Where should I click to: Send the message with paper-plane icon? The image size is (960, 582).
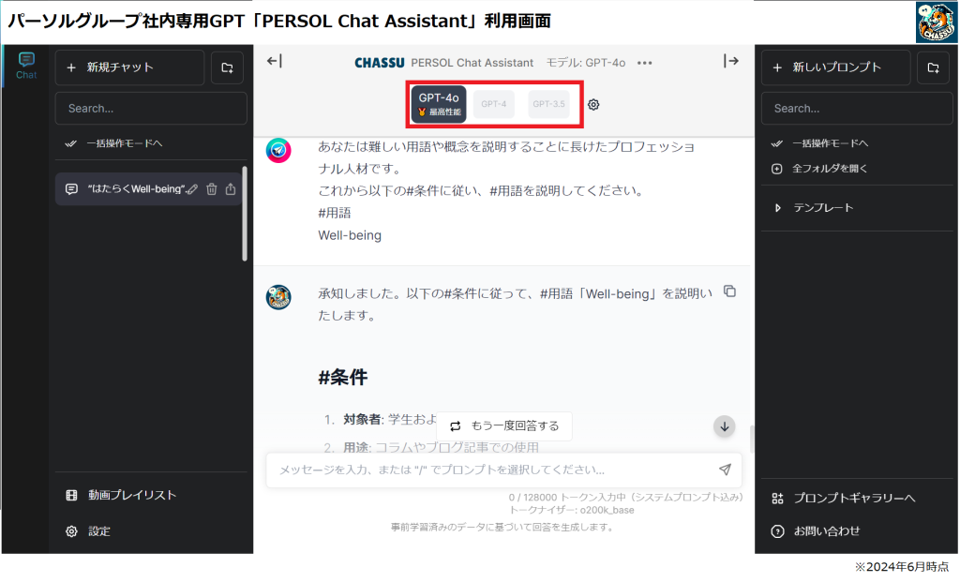(725, 470)
